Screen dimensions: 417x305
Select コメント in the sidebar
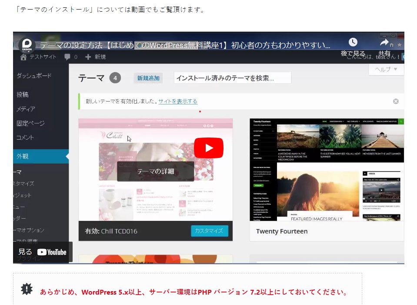[x=25, y=138]
